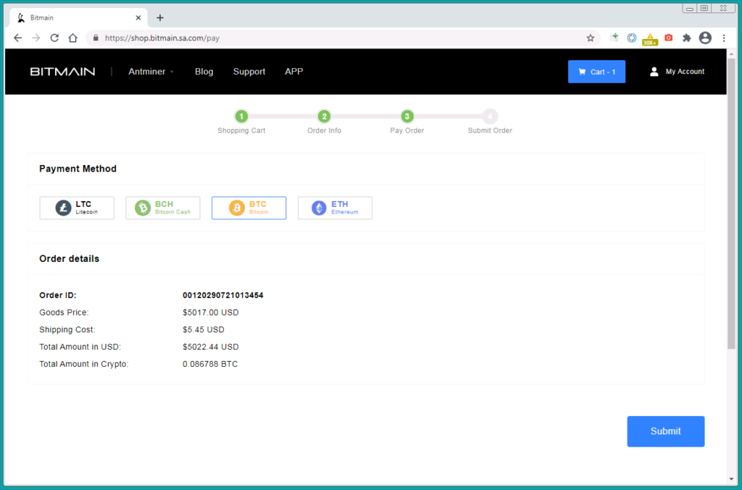Select the Bitmain browser tab
This screenshot has width=742, height=490.
[78, 18]
